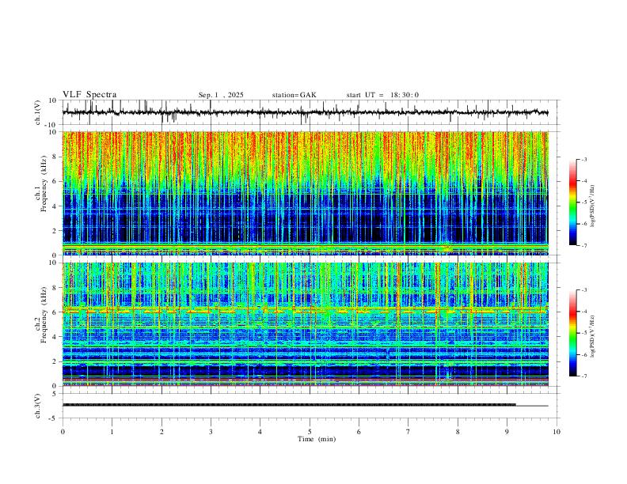Click the 'VLF Spectra' title text

pyautogui.click(x=89, y=95)
